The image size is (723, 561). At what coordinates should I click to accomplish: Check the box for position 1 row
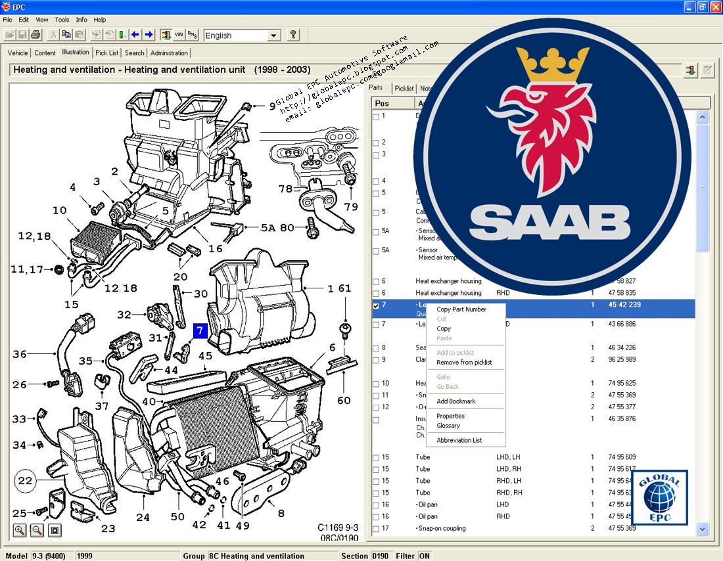[x=376, y=117]
